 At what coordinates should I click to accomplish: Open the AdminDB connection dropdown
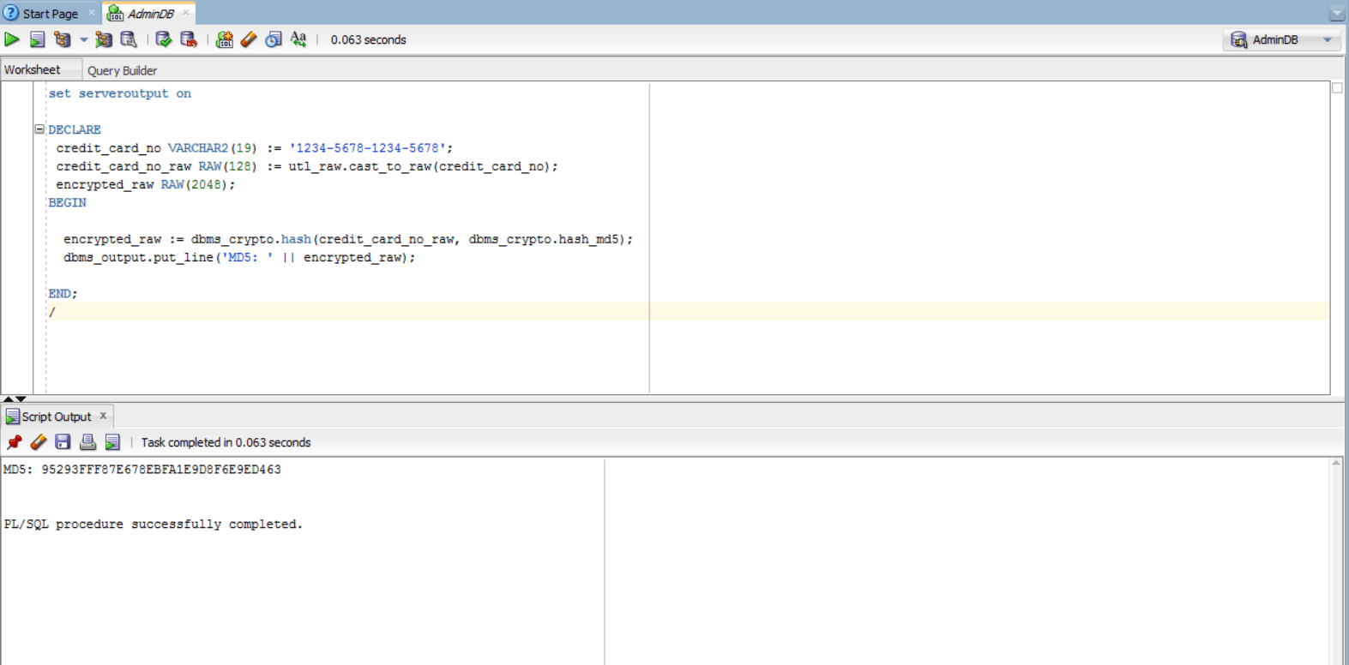click(1281, 39)
